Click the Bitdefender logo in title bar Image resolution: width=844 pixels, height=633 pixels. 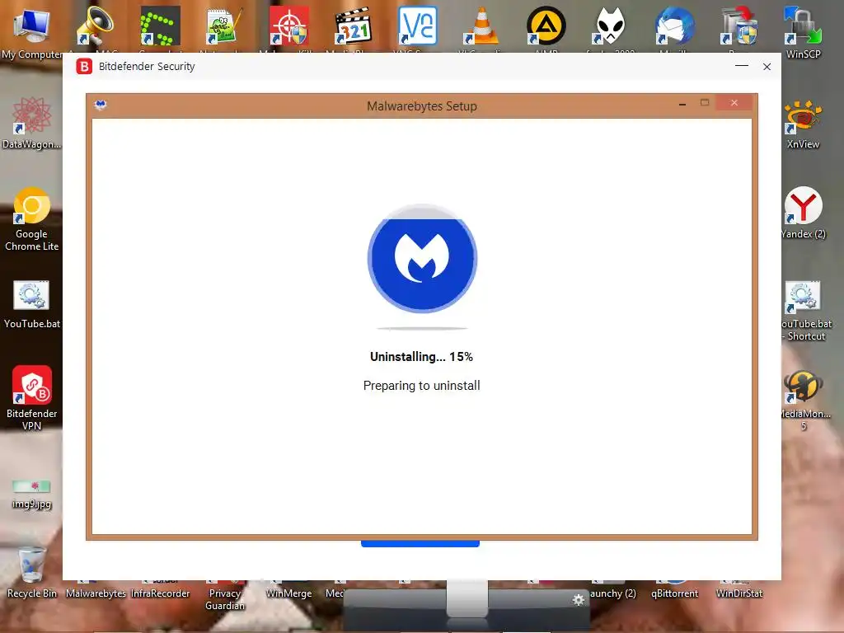[84, 66]
